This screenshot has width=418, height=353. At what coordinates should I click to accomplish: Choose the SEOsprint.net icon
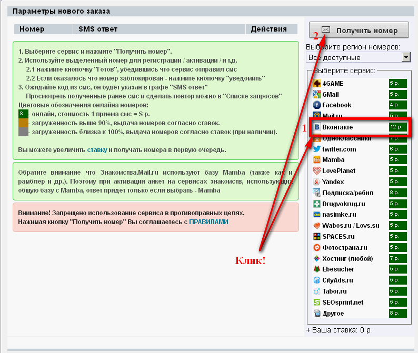(x=317, y=302)
